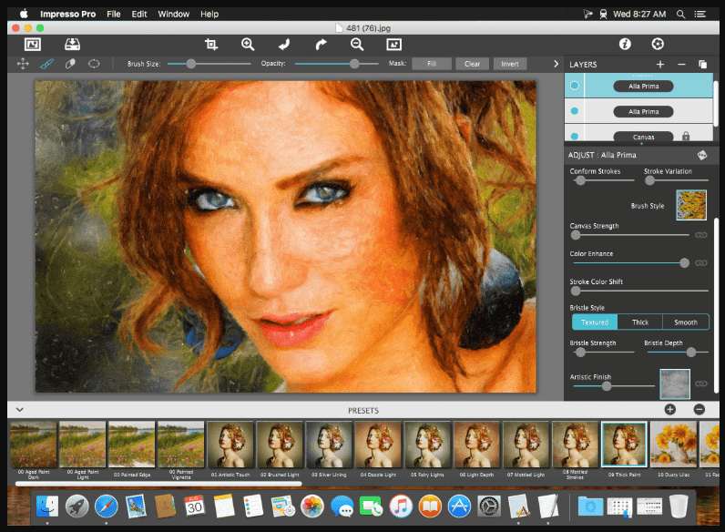The width and height of the screenshot is (725, 532).
Task: Open the Impresso Pro menu
Action: (68, 14)
